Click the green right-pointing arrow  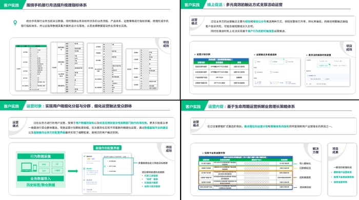(x=73, y=171)
